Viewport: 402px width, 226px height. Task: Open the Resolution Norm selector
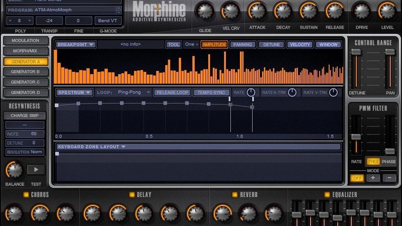(x=24, y=152)
